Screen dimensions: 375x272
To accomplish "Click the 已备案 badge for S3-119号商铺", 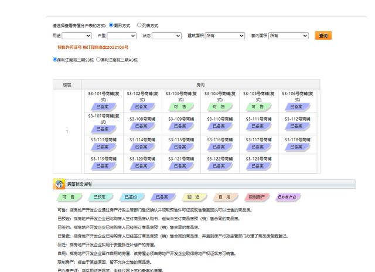I will pos(103,166).
